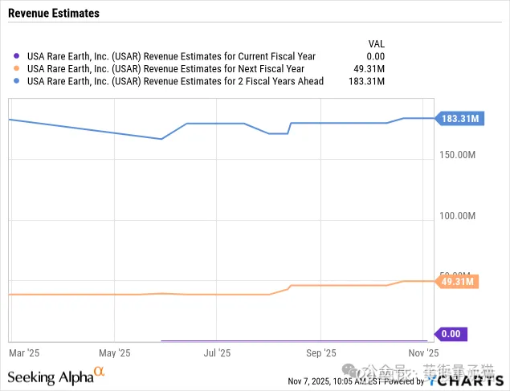Click the VAL column header
Screen dimensions: 510x391
[x=374, y=44]
